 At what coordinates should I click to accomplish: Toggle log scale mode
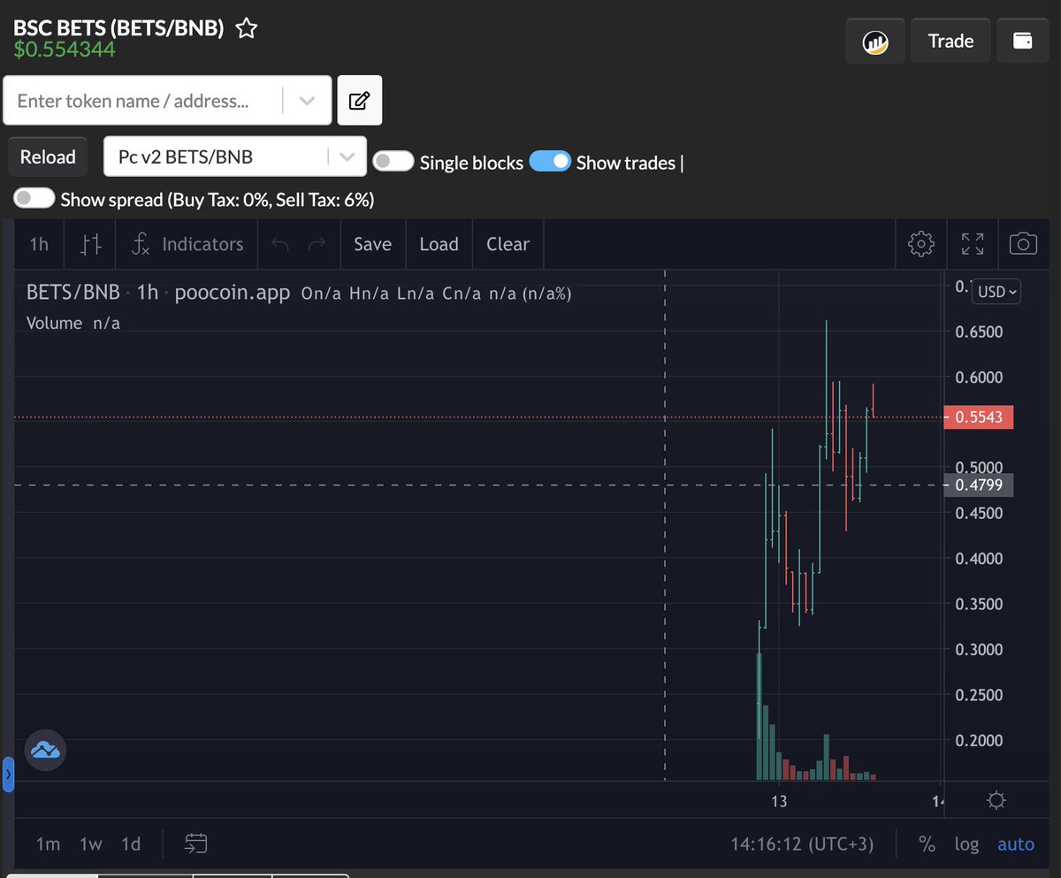(x=966, y=844)
